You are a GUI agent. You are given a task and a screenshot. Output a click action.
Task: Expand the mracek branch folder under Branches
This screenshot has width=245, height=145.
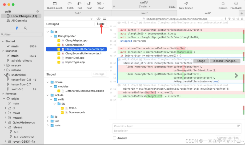[4, 65]
